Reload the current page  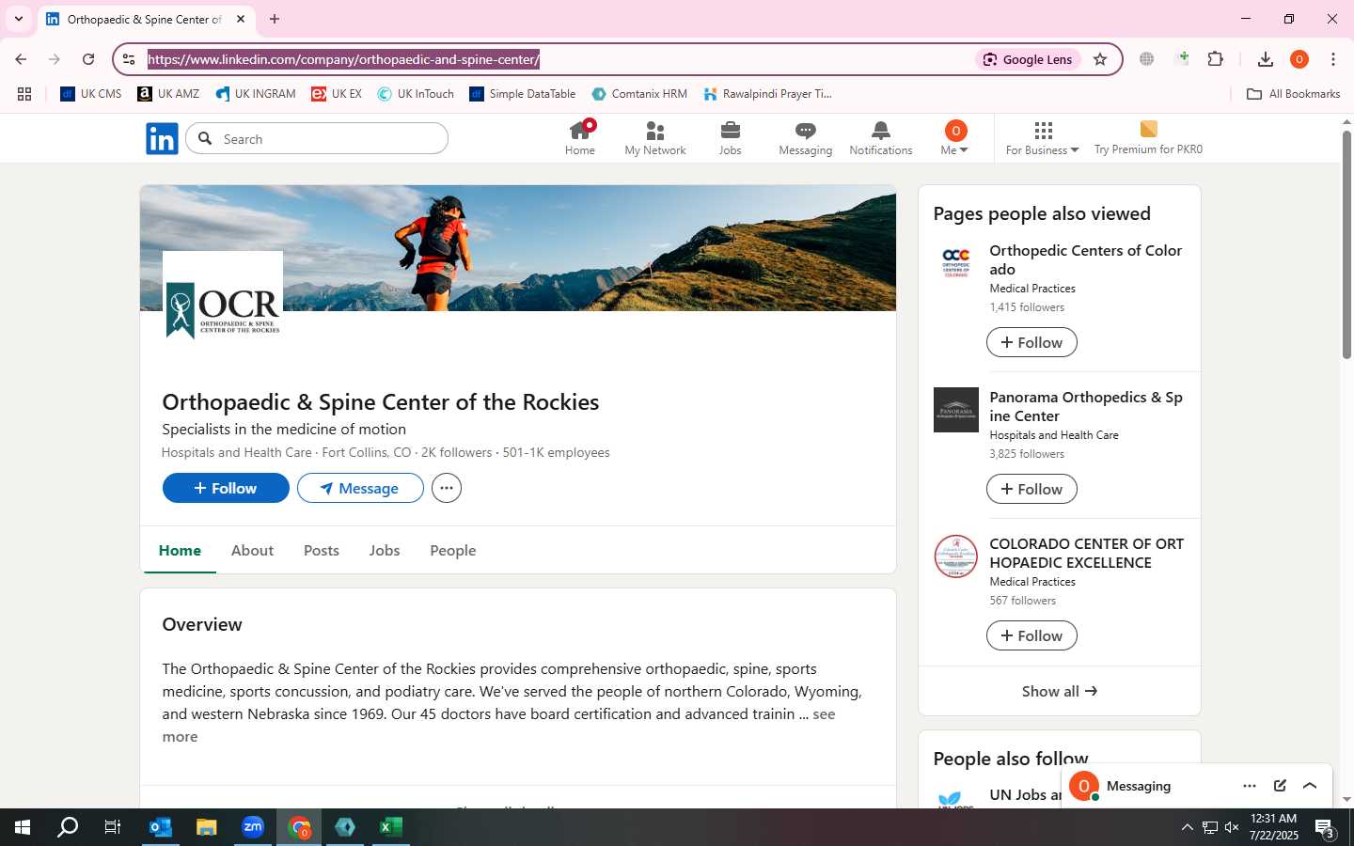coord(88,59)
